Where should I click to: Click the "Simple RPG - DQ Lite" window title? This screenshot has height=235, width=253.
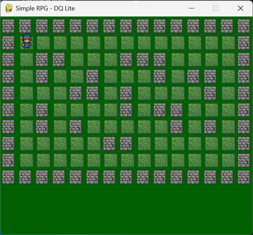45,8
